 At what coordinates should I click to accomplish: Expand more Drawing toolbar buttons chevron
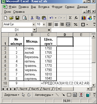tap(94, 95)
